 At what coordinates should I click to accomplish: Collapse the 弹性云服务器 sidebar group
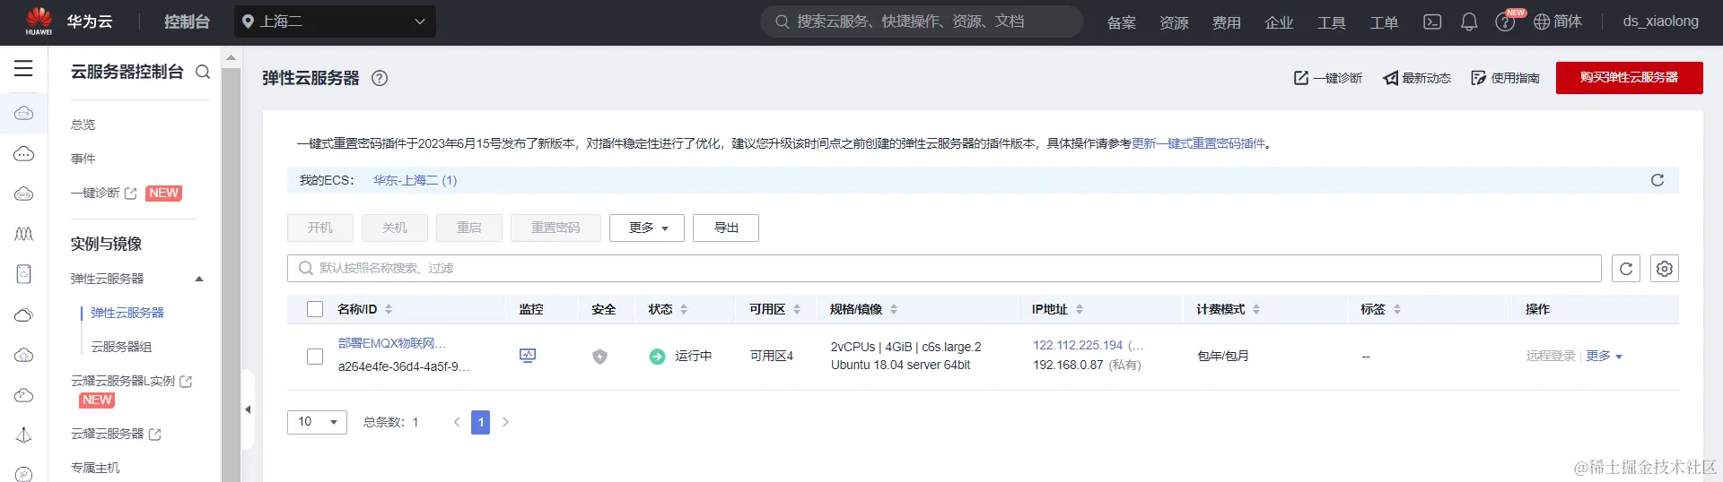[199, 279]
